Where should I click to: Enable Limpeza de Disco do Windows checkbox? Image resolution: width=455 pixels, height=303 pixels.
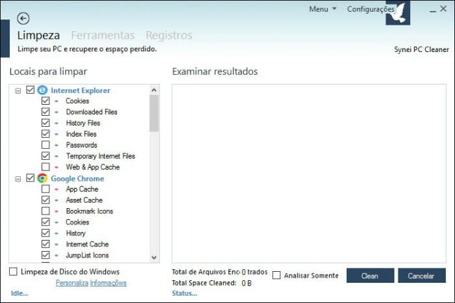click(x=13, y=272)
